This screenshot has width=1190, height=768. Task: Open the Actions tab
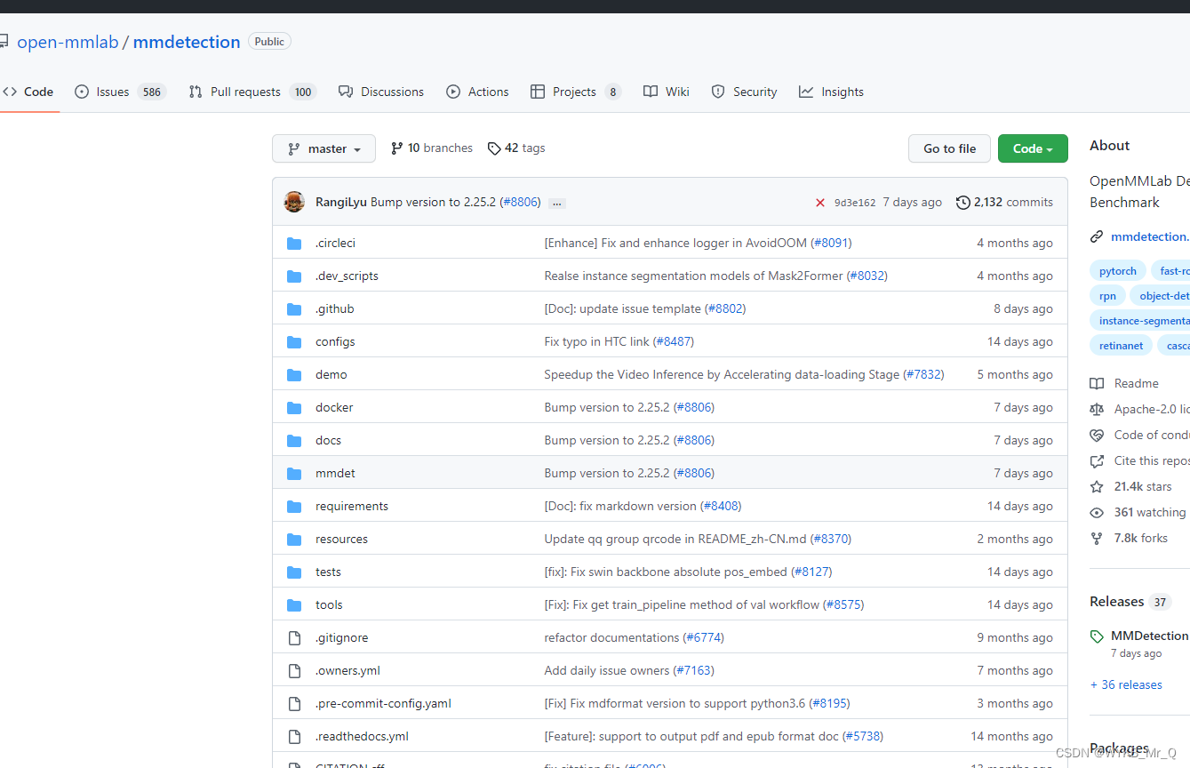pyautogui.click(x=477, y=92)
